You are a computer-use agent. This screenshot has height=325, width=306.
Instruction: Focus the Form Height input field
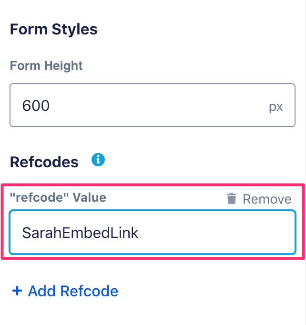click(x=143, y=106)
